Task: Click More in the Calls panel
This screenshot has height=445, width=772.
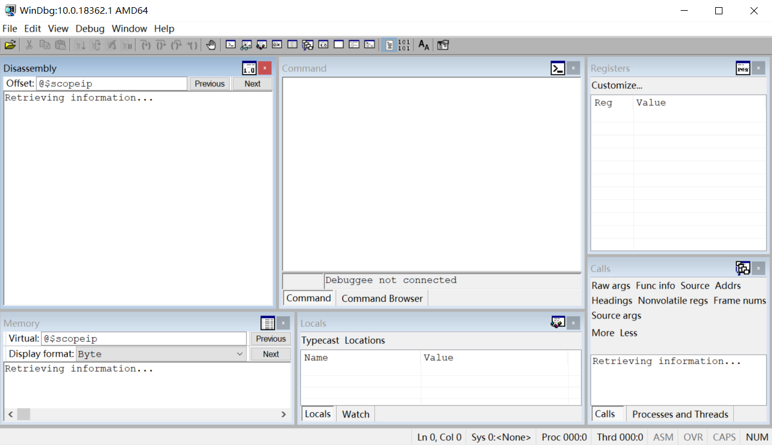Action: tap(603, 333)
